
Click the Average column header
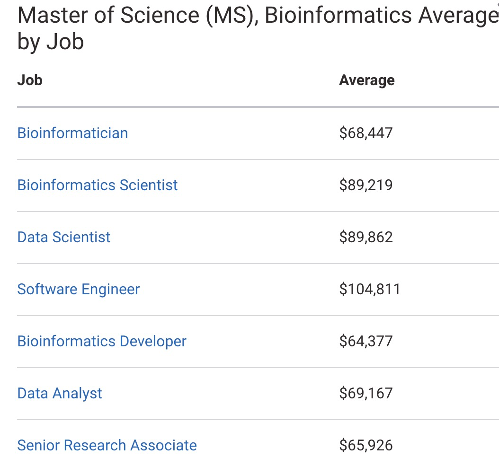tap(366, 80)
